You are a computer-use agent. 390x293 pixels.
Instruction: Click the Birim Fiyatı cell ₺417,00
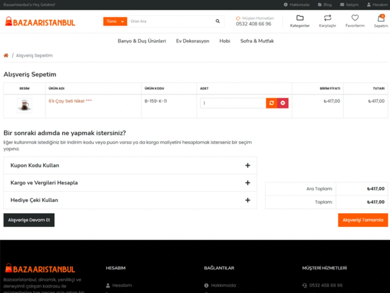pyautogui.click(x=331, y=101)
